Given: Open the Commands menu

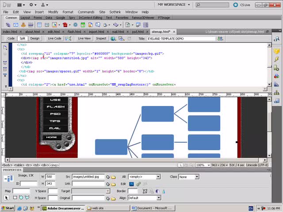Looking at the screenshot, I should click(x=86, y=12).
